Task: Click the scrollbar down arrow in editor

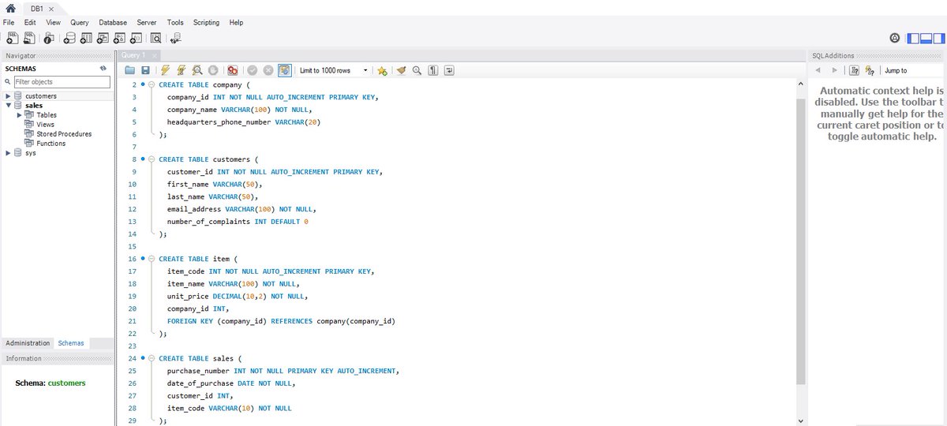Action: coord(801,421)
